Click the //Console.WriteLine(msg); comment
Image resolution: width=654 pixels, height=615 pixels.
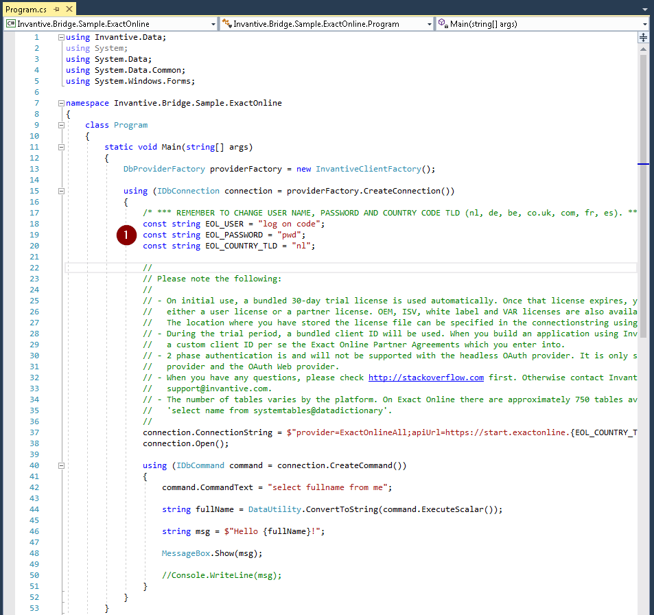coord(222,575)
